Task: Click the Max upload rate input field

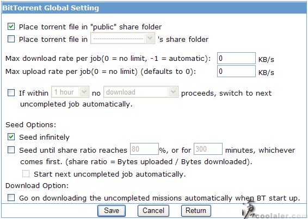Action: click(236, 71)
